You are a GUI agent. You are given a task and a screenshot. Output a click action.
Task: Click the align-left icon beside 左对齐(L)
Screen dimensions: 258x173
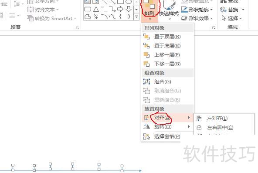[x=199, y=119]
